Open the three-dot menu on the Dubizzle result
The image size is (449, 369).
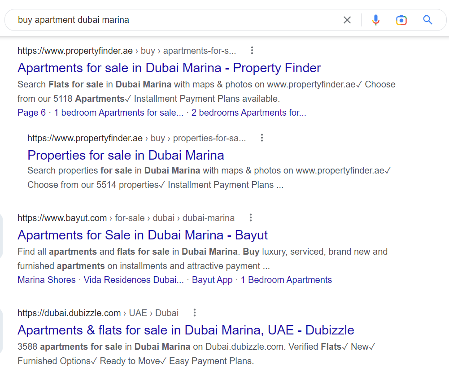(x=194, y=313)
